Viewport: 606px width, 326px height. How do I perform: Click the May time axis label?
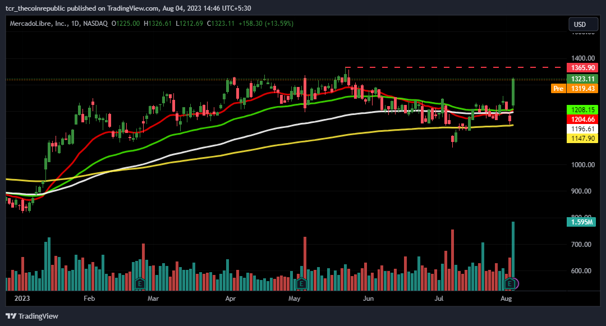click(294, 299)
